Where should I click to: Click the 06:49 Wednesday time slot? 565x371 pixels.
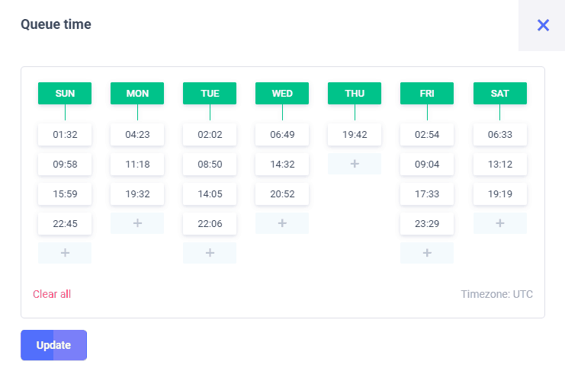(x=282, y=135)
